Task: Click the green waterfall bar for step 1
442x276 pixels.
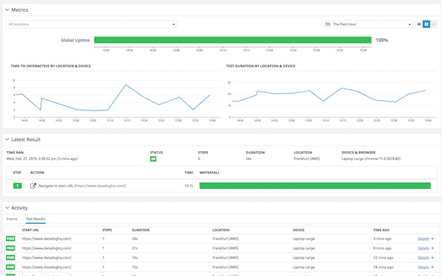Action: click(x=314, y=186)
